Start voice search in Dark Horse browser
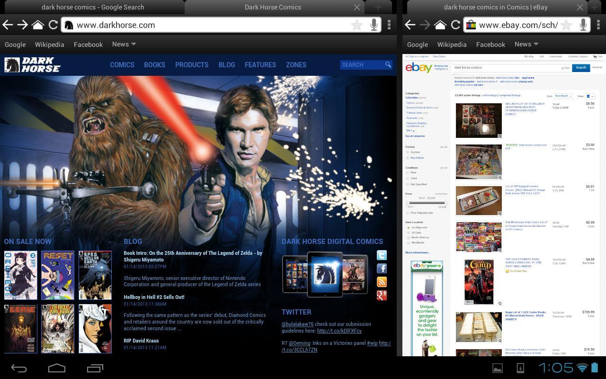This screenshot has height=379, width=606. [374, 25]
